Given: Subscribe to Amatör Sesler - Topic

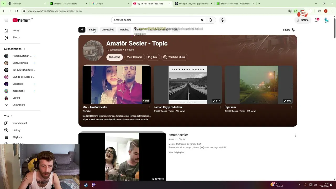Looking at the screenshot, I should pyautogui.click(x=114, y=57).
